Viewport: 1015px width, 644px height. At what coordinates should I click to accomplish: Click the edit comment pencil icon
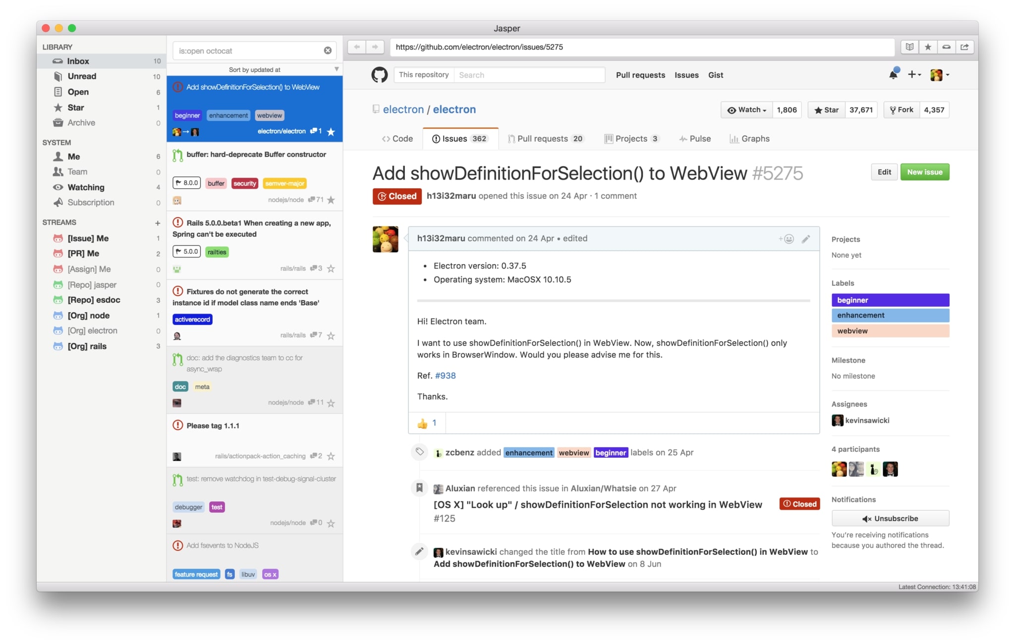tap(806, 239)
